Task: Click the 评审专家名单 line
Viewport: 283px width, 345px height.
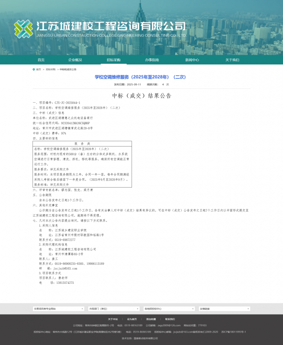Action: pyautogui.click(x=63, y=190)
